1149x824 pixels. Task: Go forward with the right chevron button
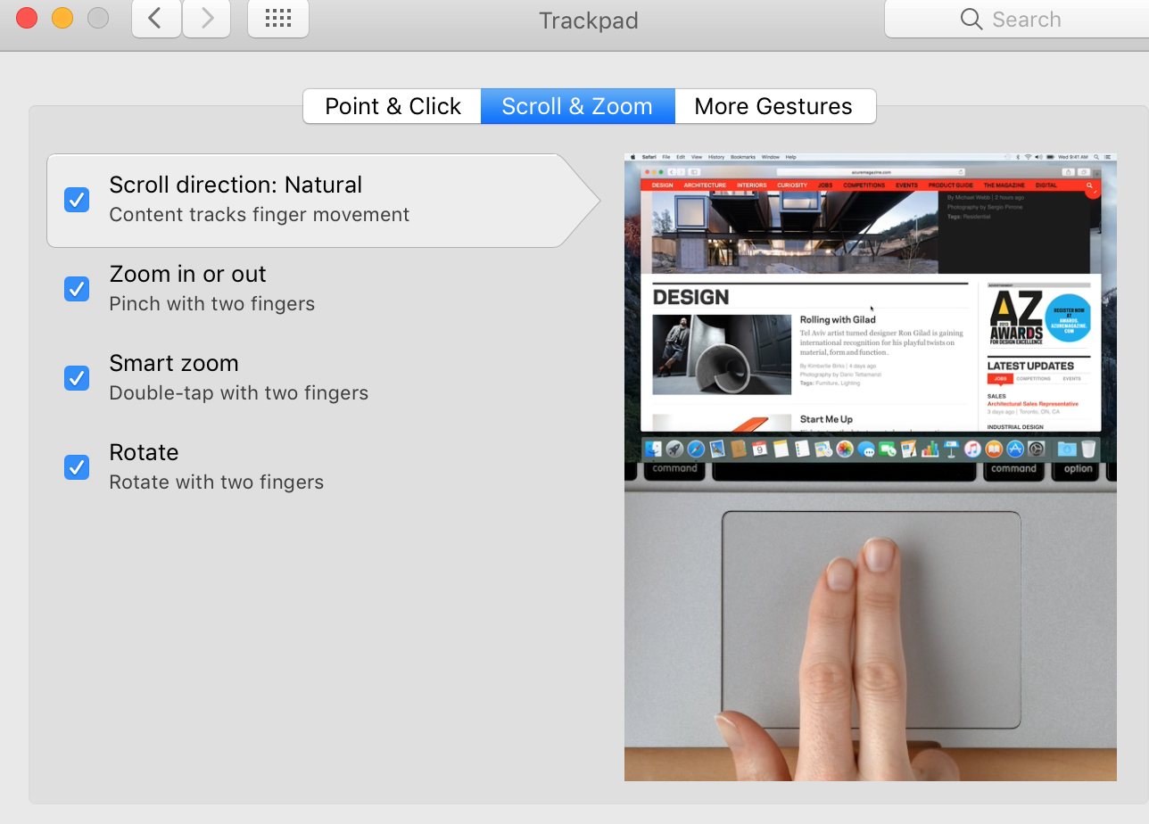(207, 19)
